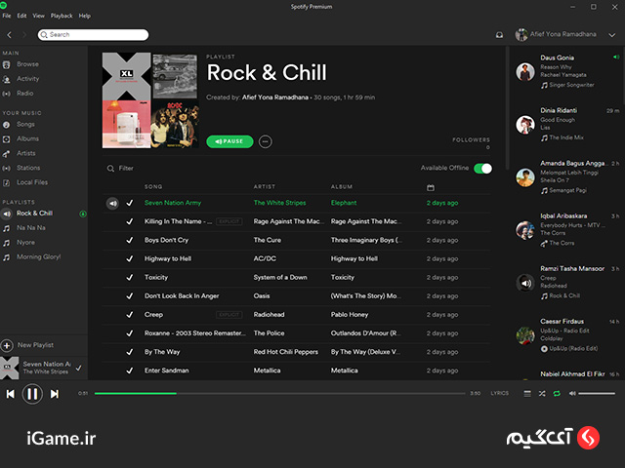Select the Rock & Chill playlist
Image resolution: width=625 pixels, height=468 pixels.
(34, 214)
